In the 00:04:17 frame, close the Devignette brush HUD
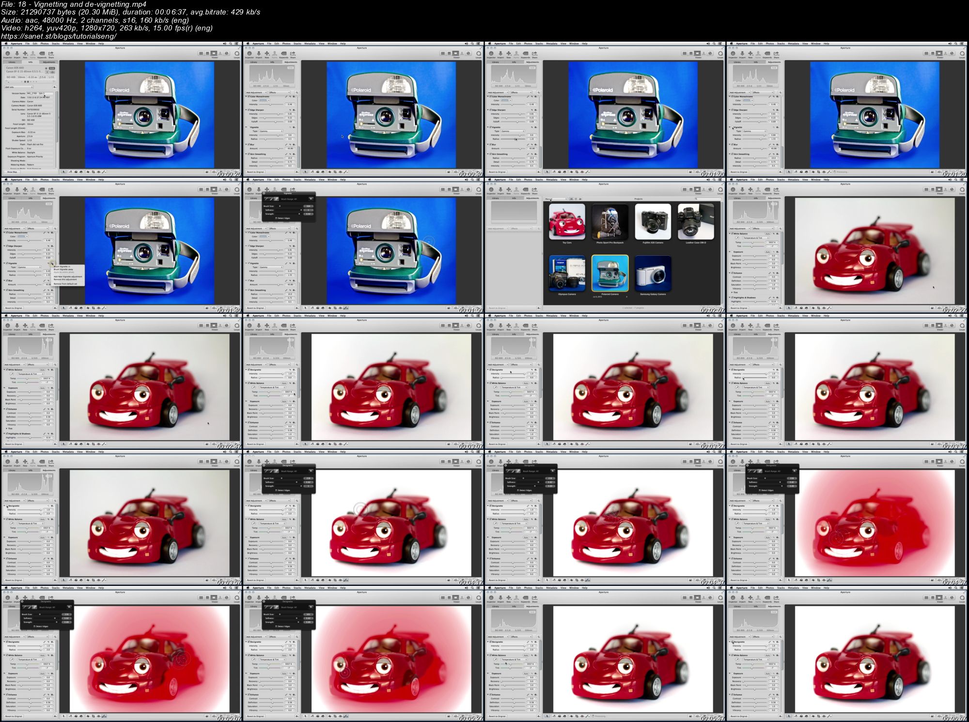The image size is (969, 722). (x=264, y=465)
